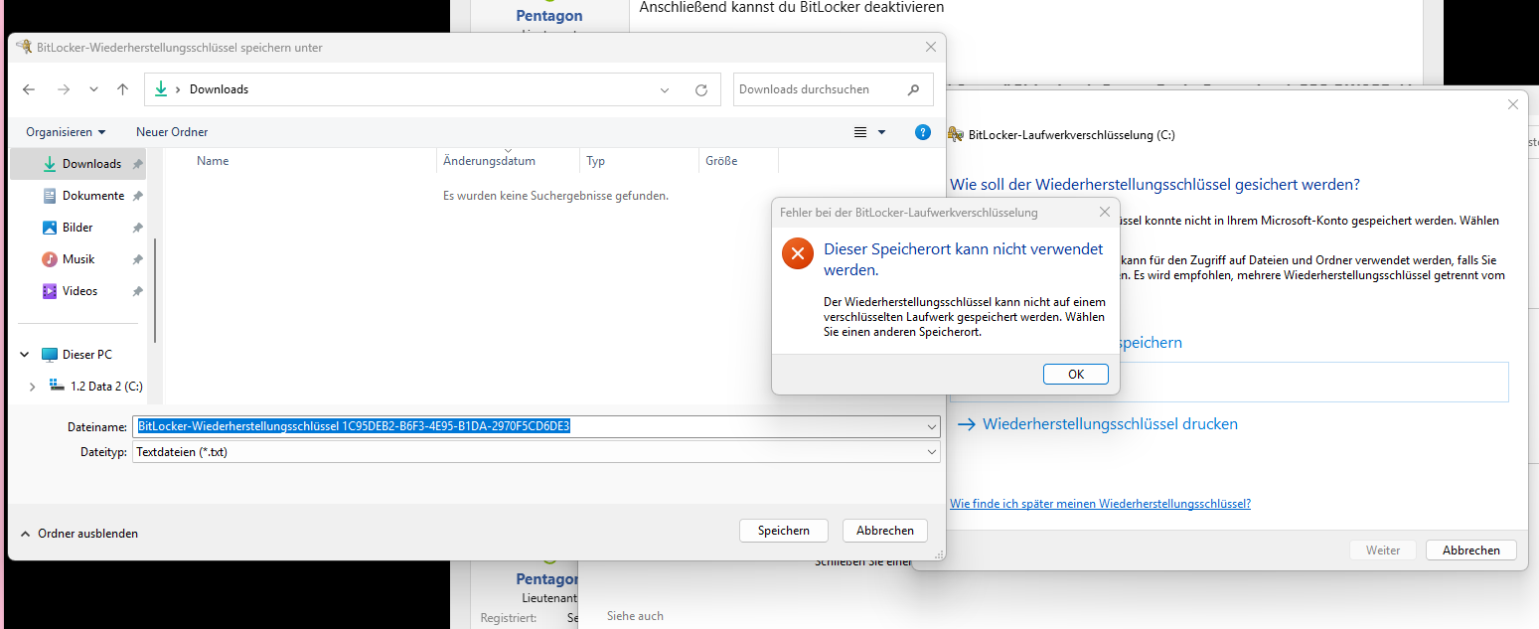
Task: Click the pin icon next to Downloads
Action: tap(137, 164)
